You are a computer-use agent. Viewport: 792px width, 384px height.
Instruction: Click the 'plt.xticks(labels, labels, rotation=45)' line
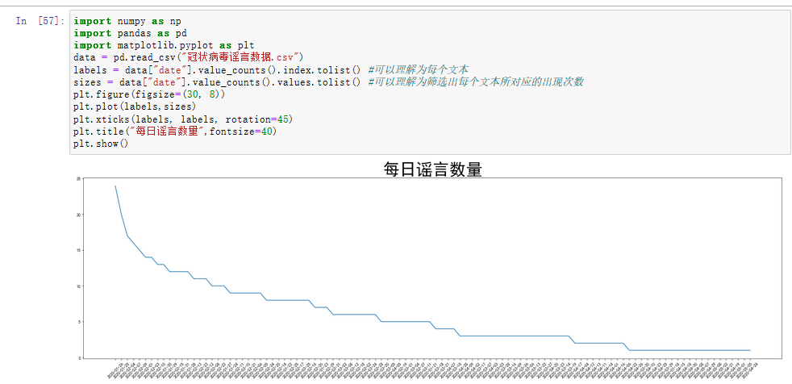[x=183, y=119]
